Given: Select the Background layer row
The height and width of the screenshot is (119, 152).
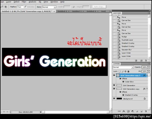Looking at the screenshot, I should pos(130,99).
